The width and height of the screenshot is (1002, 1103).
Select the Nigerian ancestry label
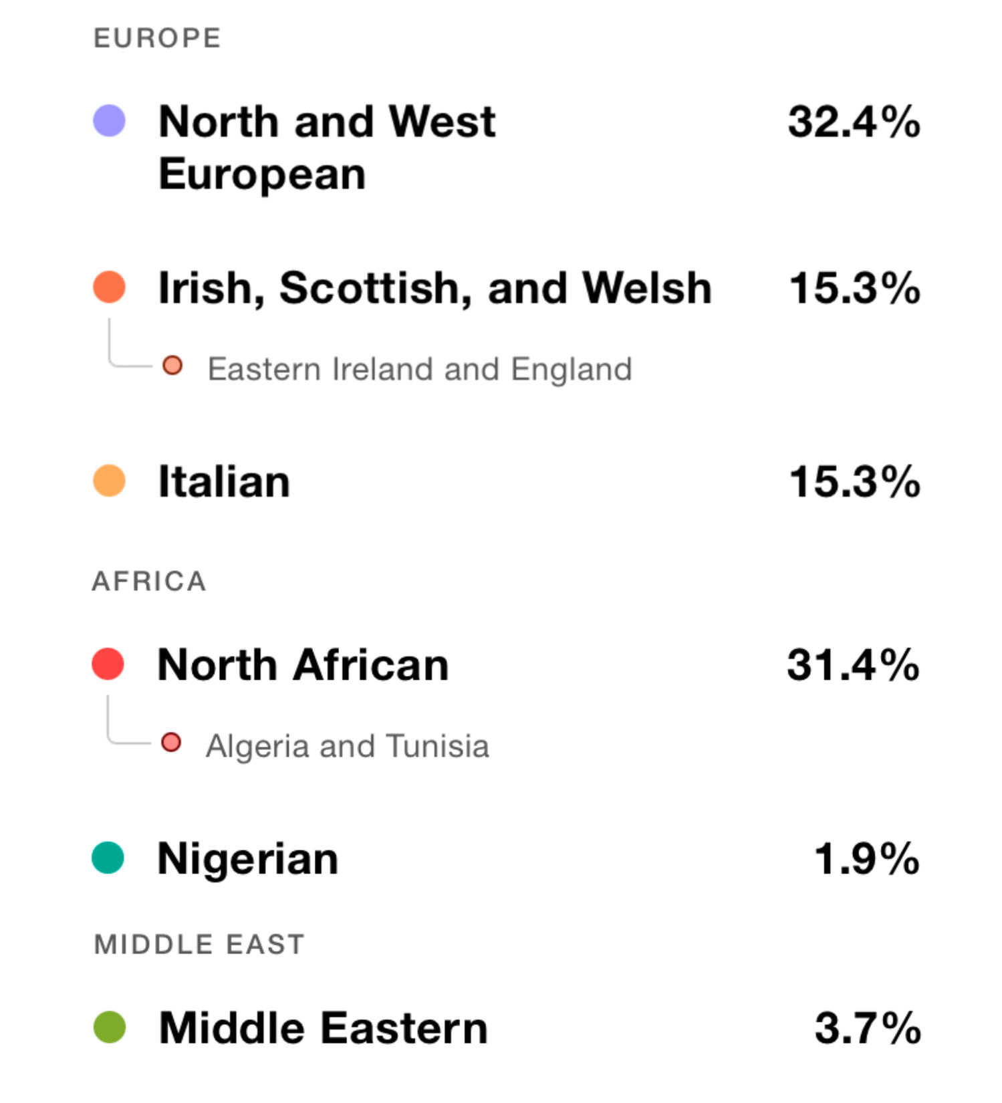point(247,858)
